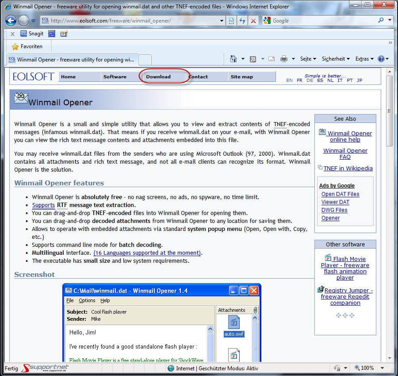Image resolution: width=398 pixels, height=376 pixels.
Task: Click the RSS feeds icon
Action: click(x=253, y=59)
